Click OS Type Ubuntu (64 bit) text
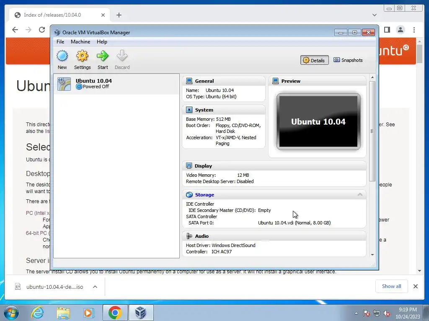The height and width of the screenshot is (321, 429). click(x=211, y=97)
